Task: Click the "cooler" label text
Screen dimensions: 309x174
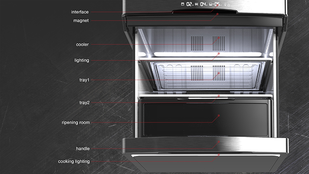Action: 82,45
